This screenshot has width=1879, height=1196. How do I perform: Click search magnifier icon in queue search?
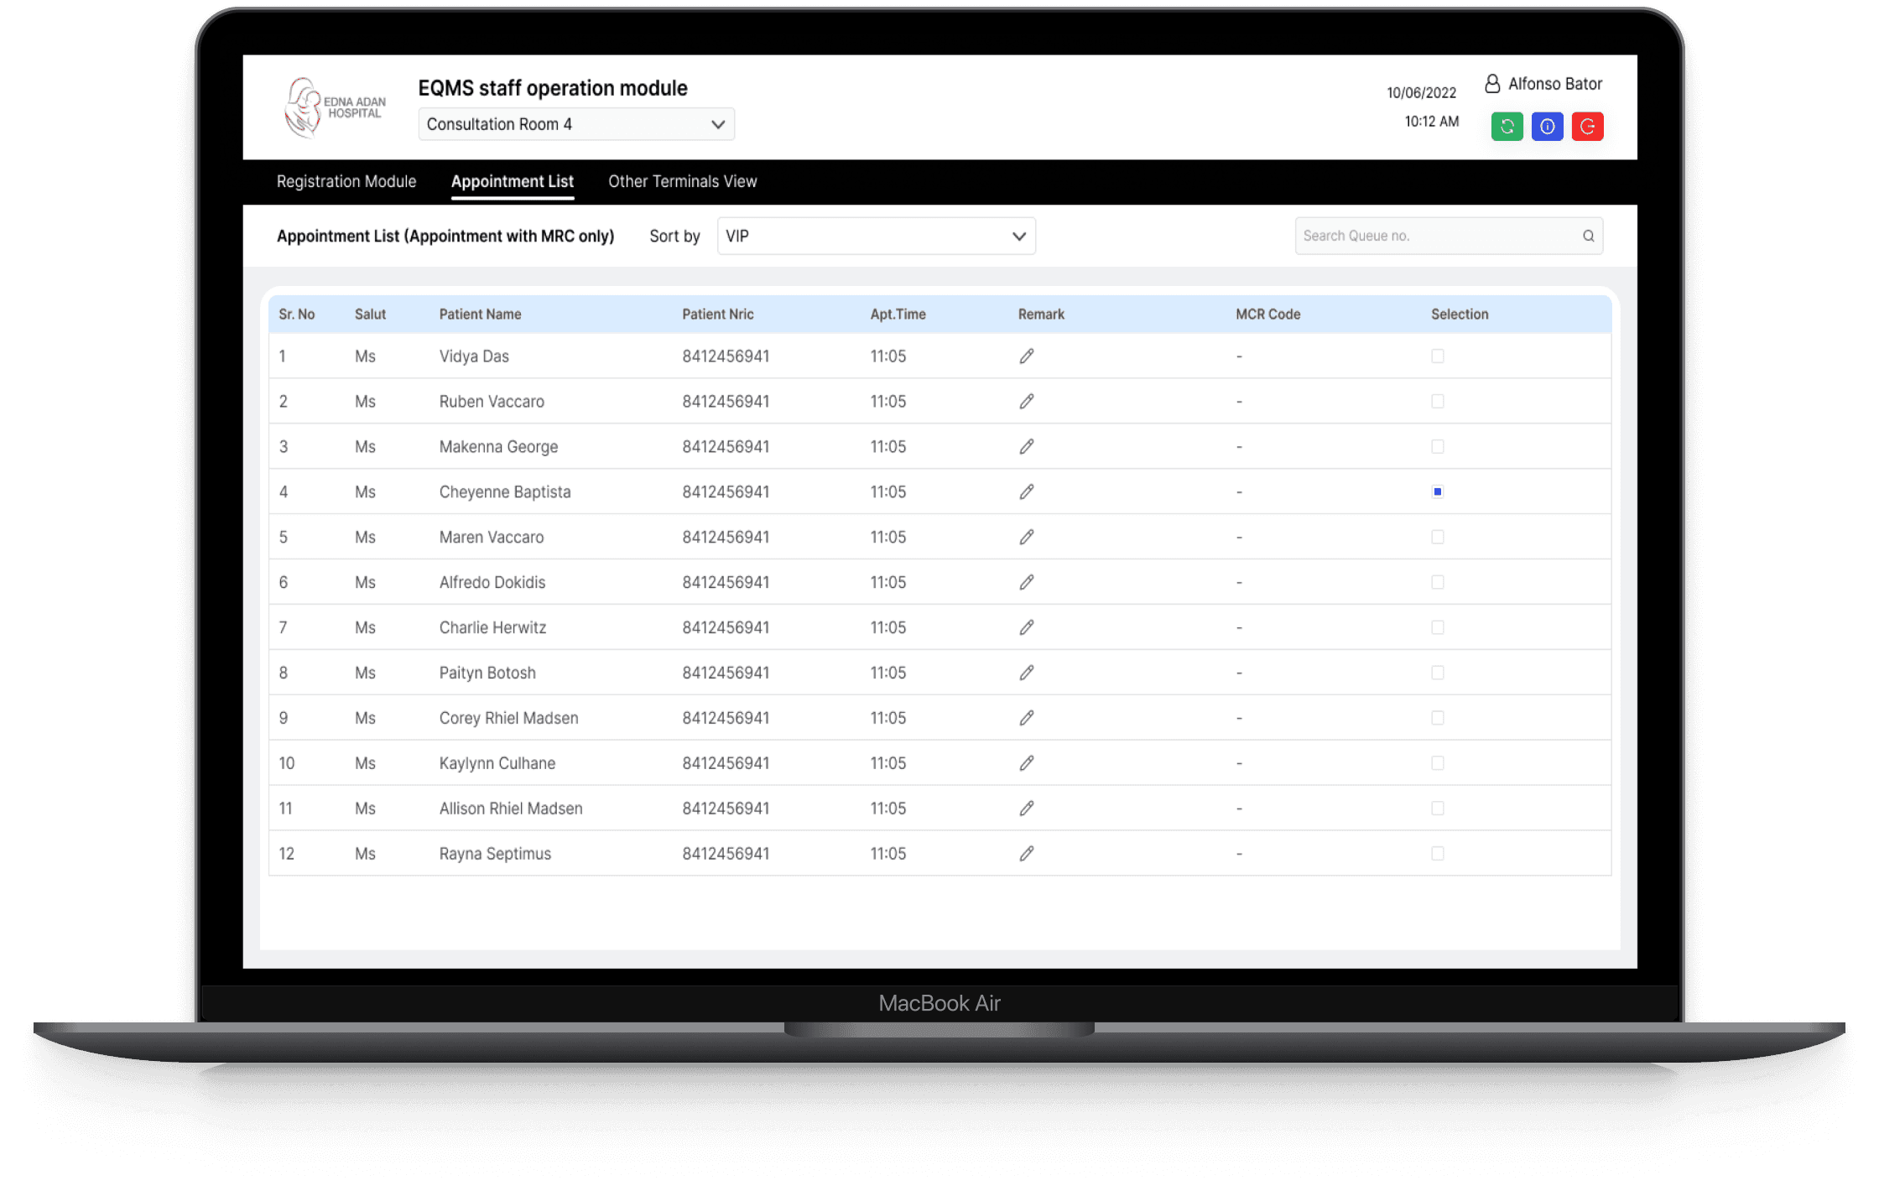click(x=1588, y=237)
